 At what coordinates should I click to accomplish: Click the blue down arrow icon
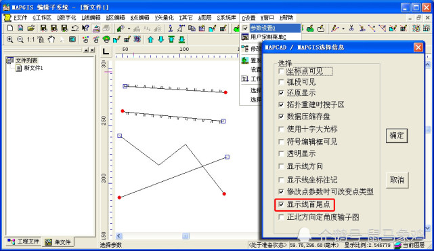pos(161,39)
